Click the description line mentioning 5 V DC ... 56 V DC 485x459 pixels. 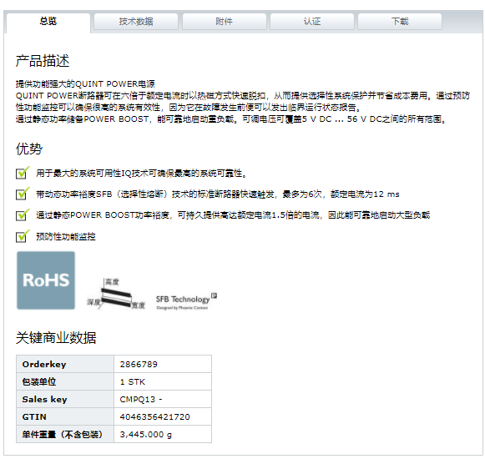pyautogui.click(x=231, y=119)
